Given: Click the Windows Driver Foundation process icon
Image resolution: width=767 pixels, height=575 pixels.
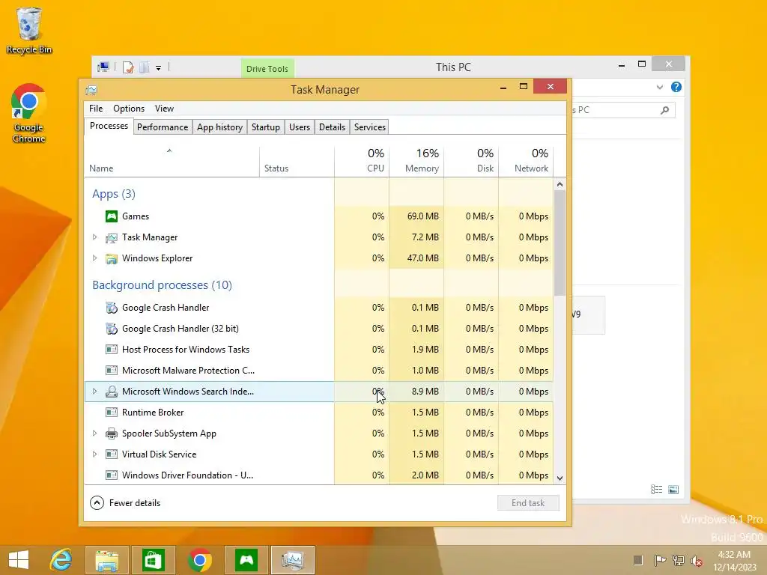Looking at the screenshot, I should coord(112,475).
